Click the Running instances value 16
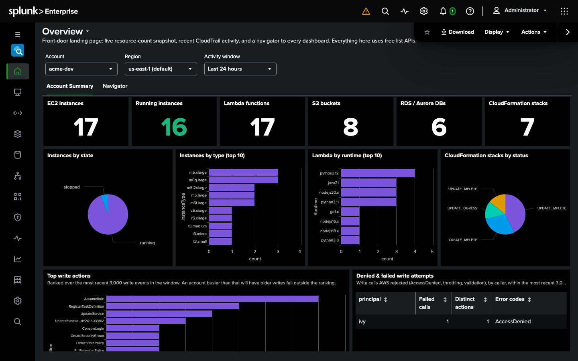Viewport: 578px width, 361px height. [174, 127]
